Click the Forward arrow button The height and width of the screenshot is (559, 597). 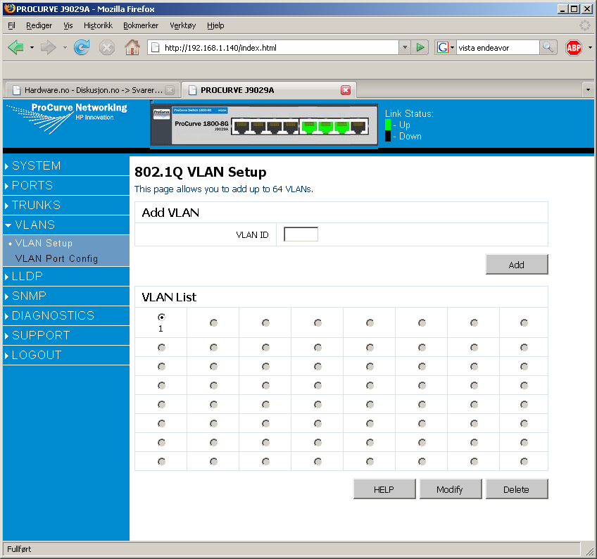[x=48, y=48]
